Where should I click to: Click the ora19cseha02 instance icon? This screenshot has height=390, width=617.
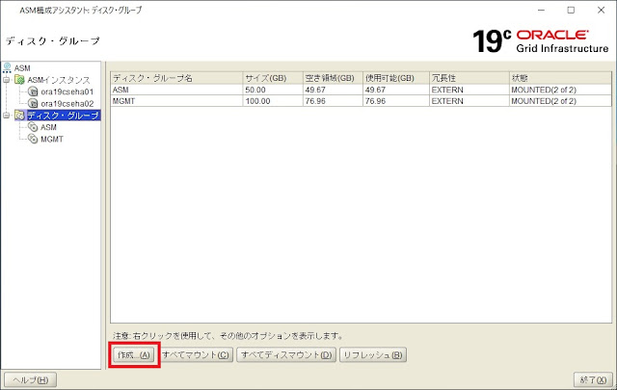[x=33, y=103]
